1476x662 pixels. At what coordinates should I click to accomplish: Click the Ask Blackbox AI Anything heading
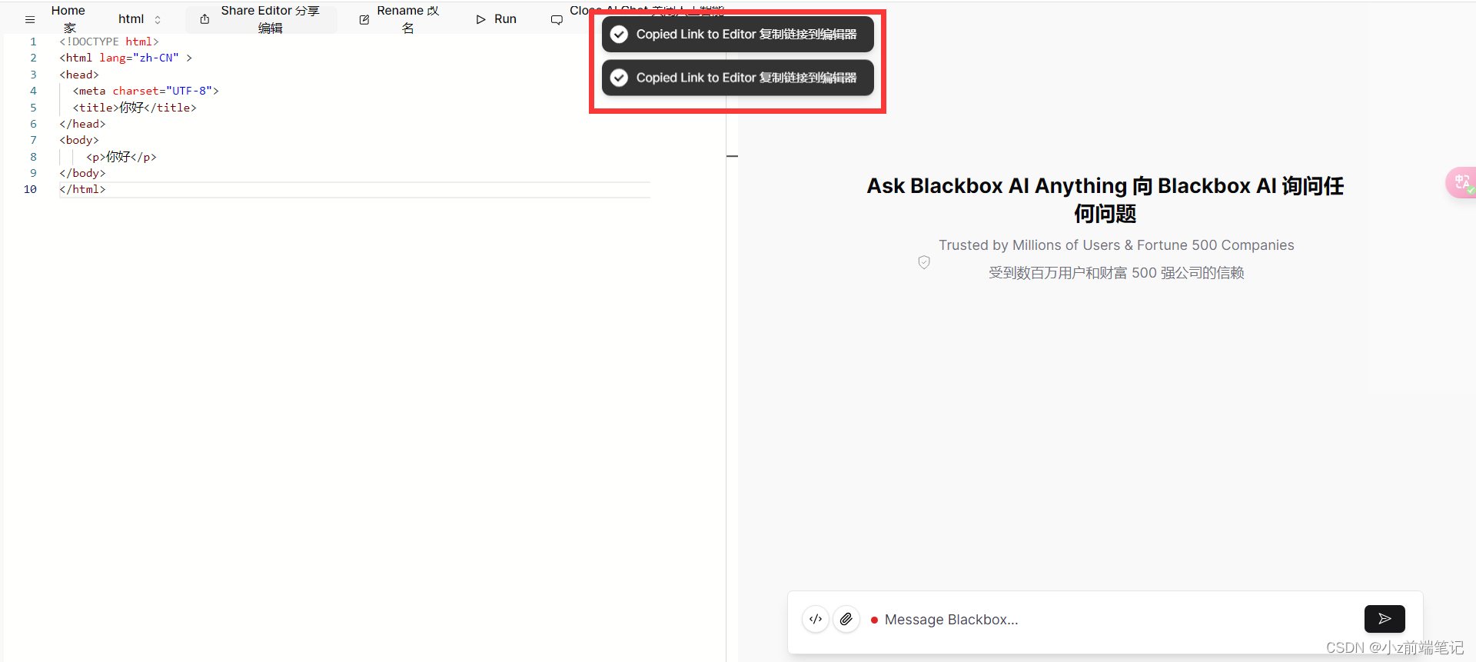pyautogui.click(x=1105, y=199)
